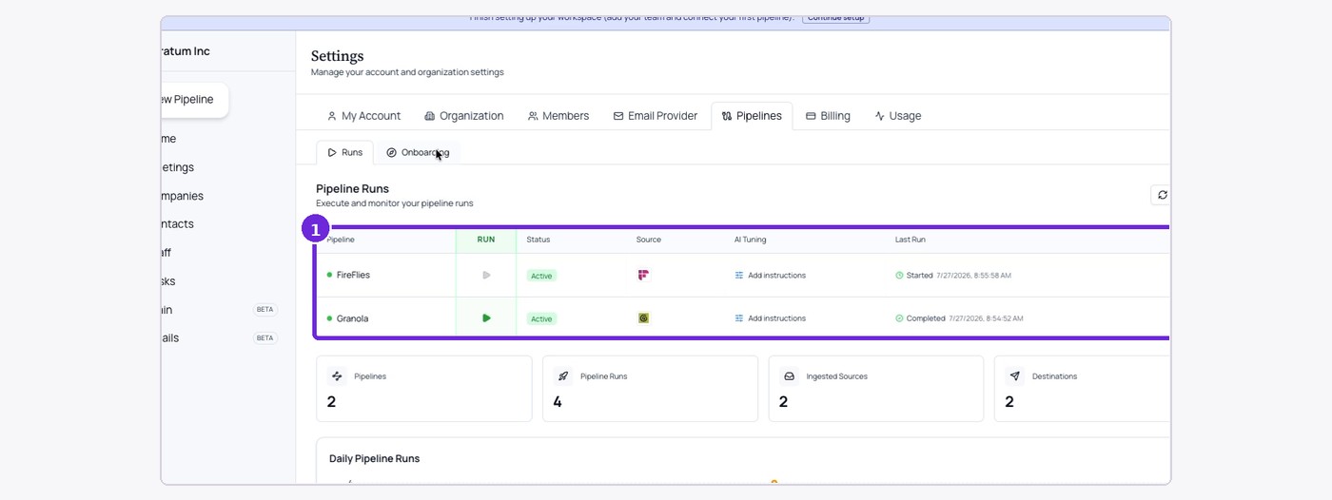Open the Usage tab

pos(898,116)
